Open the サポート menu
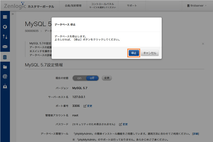 click(132, 6)
